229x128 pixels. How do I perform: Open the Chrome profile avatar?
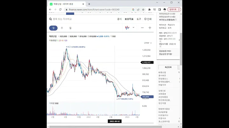pyautogui.click(x=165, y=10)
